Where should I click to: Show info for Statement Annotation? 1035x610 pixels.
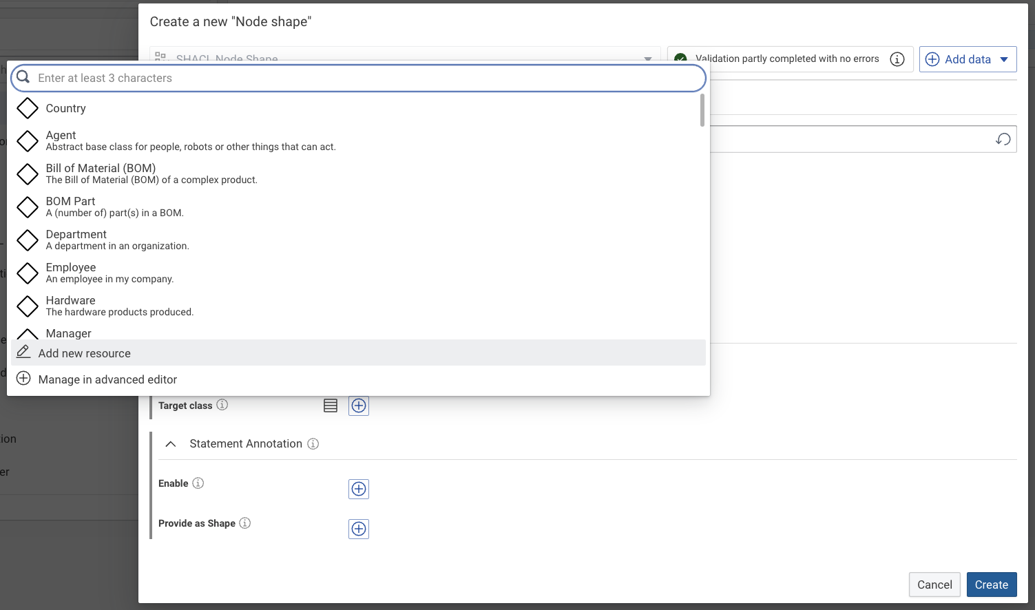tap(313, 444)
